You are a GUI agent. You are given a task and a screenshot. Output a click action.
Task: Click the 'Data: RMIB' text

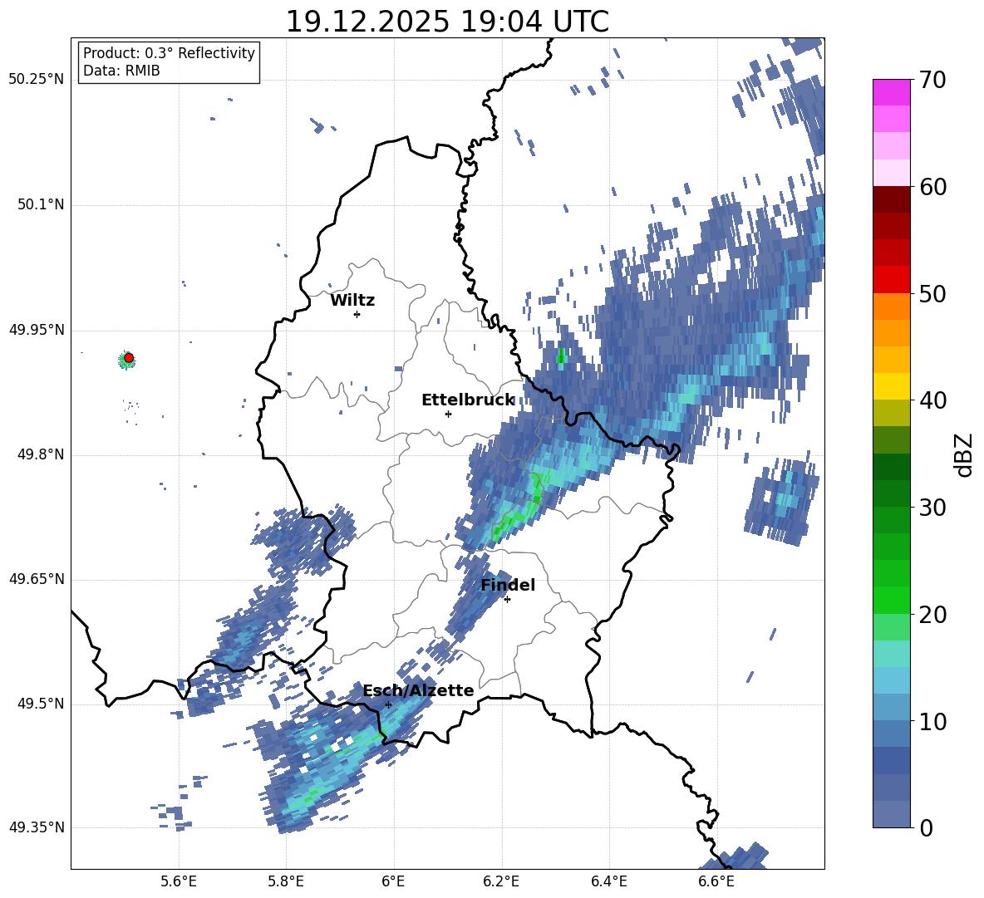point(121,71)
